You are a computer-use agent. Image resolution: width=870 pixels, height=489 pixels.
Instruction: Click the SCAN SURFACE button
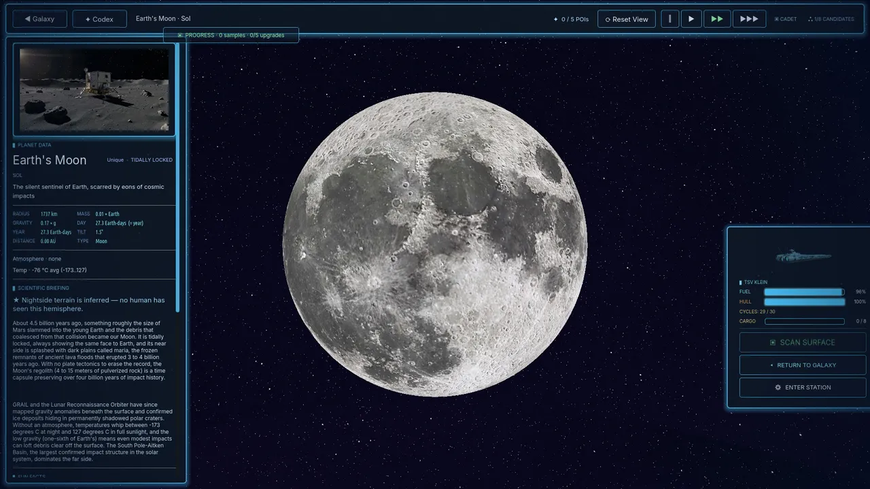click(803, 342)
